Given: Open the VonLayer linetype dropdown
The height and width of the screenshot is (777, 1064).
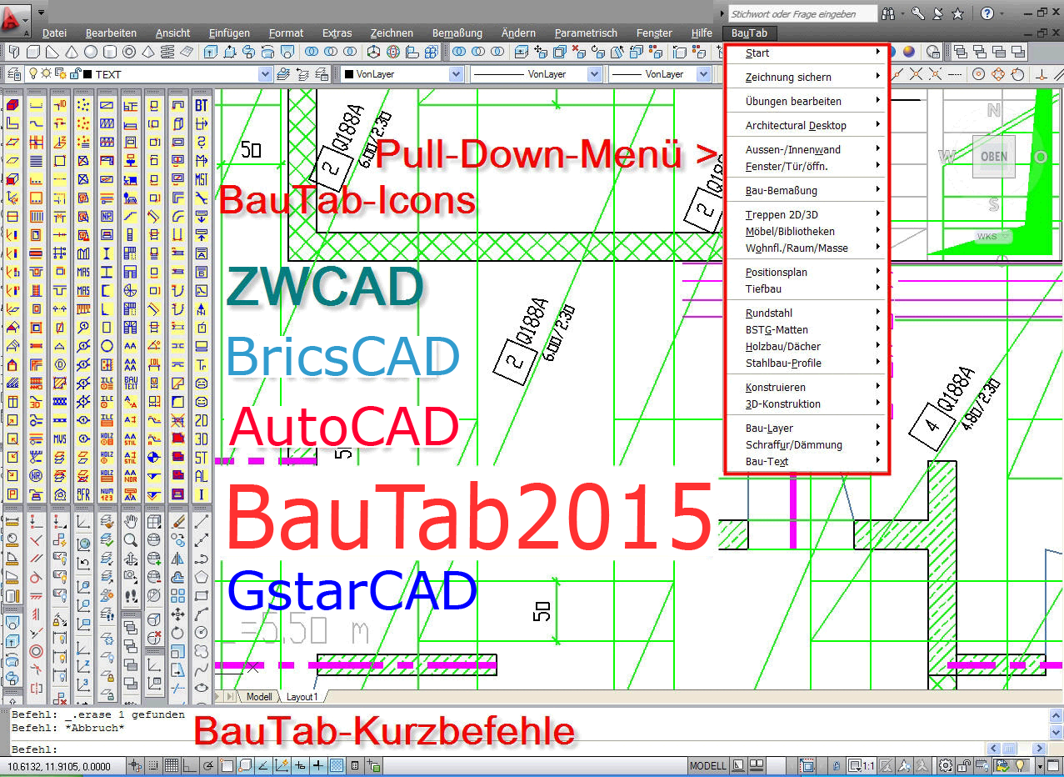Looking at the screenshot, I should coord(593,74).
